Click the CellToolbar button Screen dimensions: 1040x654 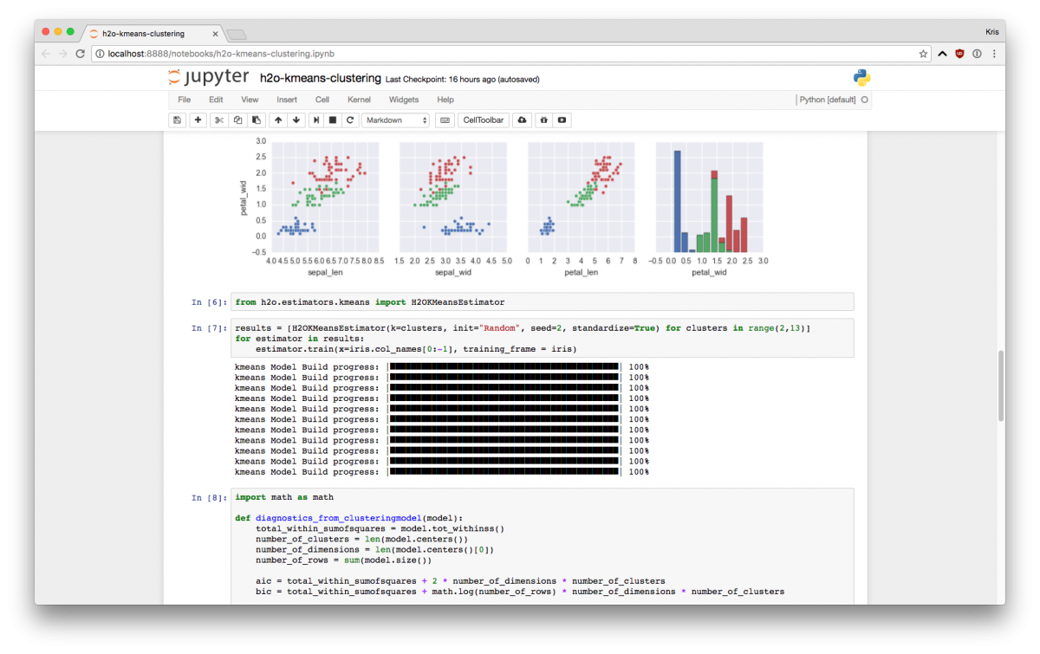tap(483, 120)
